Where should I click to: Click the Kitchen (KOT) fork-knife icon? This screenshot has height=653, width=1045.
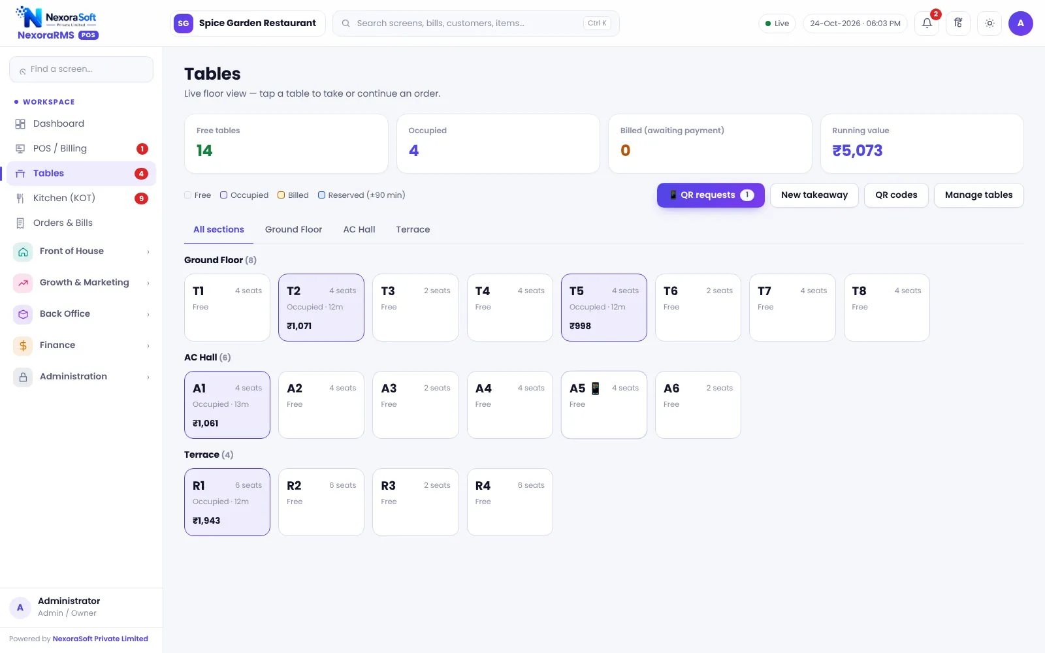point(20,199)
